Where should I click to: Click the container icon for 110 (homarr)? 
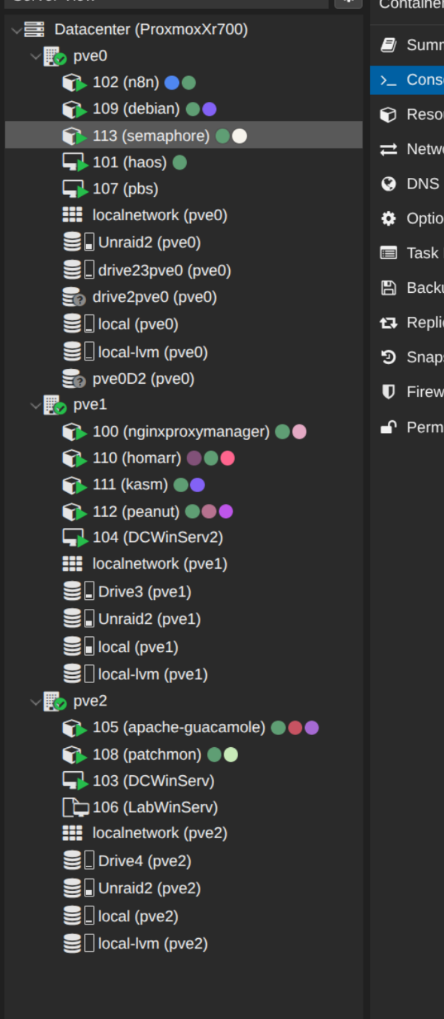pyautogui.click(x=74, y=458)
